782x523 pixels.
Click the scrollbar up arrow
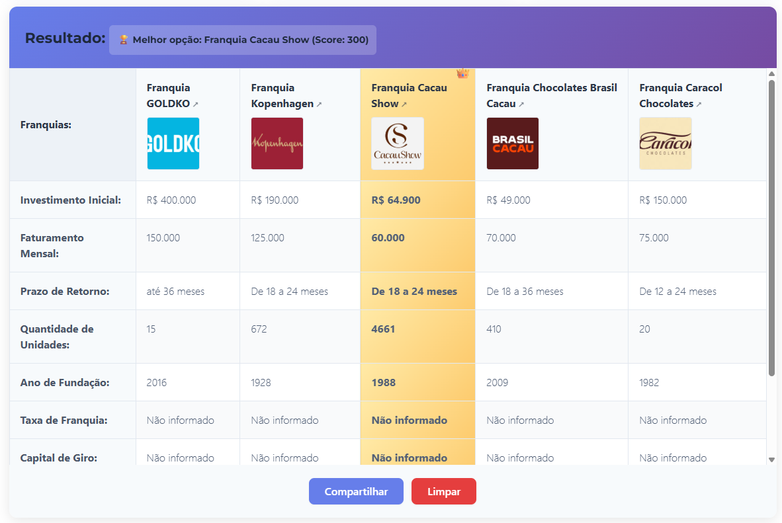tap(771, 73)
